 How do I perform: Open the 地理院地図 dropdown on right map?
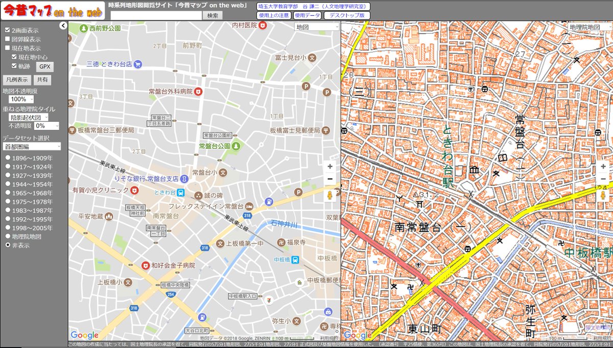pyautogui.click(x=590, y=27)
